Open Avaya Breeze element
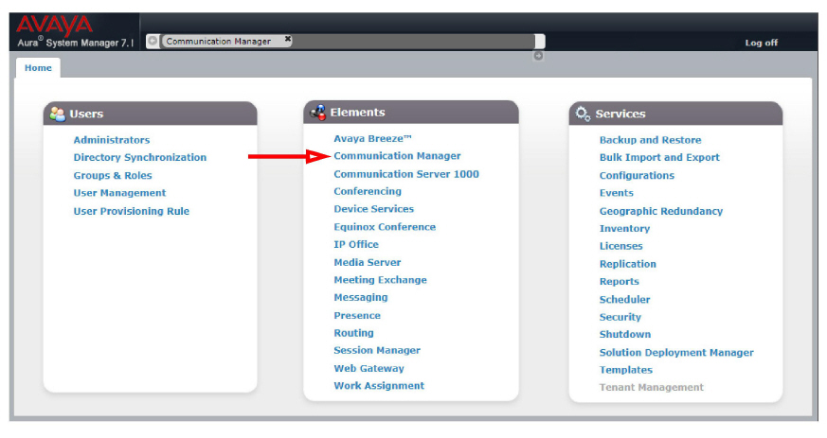The image size is (827, 438). pos(372,138)
